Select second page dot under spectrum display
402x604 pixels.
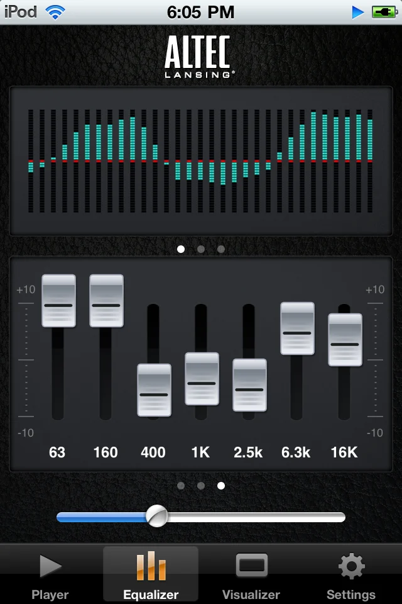[x=201, y=249]
